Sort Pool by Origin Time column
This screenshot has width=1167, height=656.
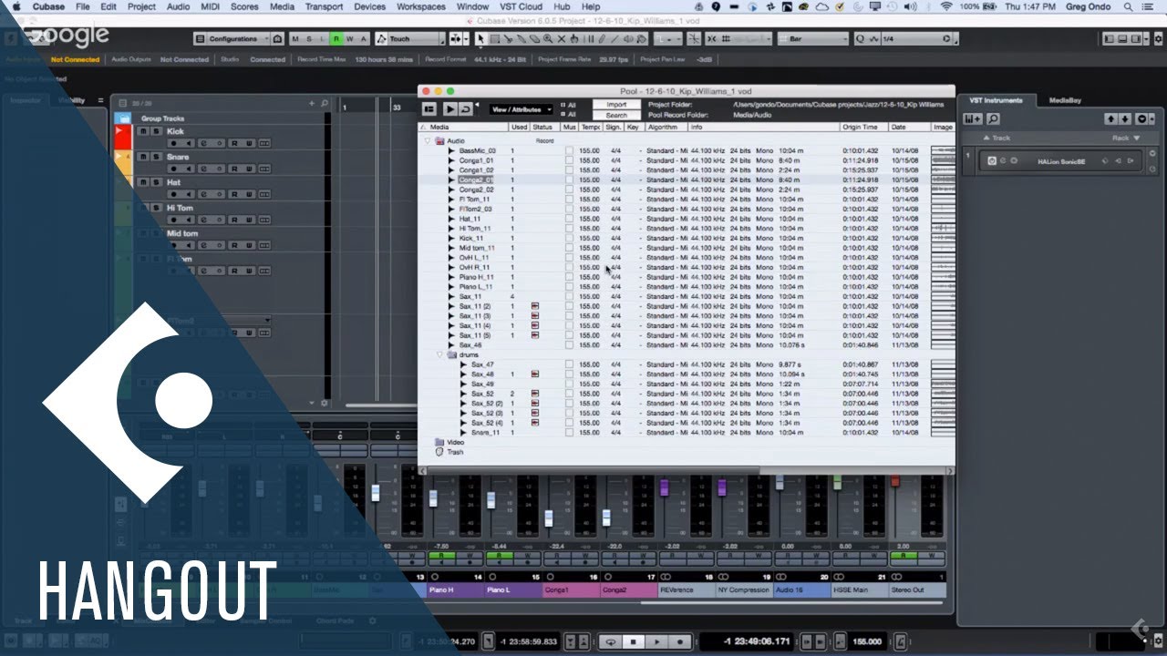(862, 128)
